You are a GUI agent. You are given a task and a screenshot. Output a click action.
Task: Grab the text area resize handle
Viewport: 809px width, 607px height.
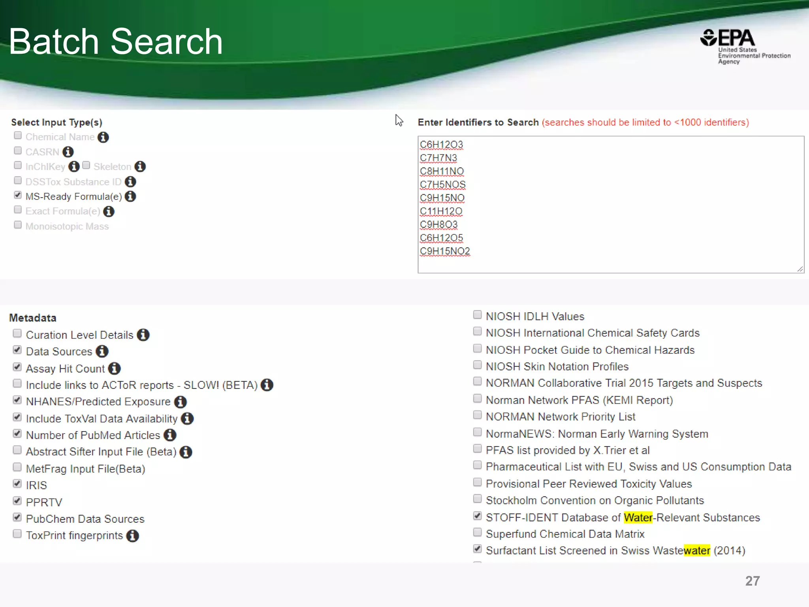800,269
